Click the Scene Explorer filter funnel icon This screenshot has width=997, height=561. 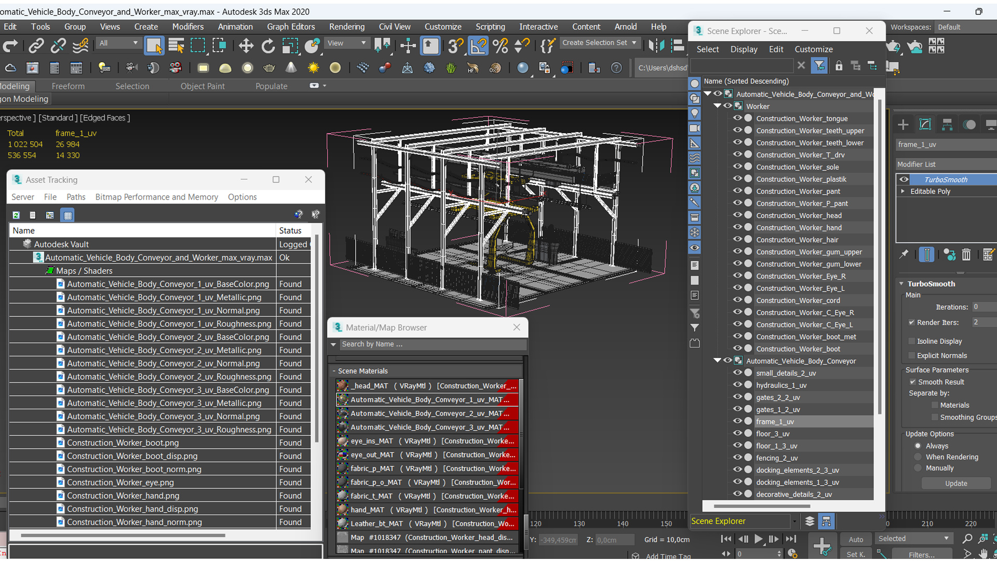coord(819,65)
